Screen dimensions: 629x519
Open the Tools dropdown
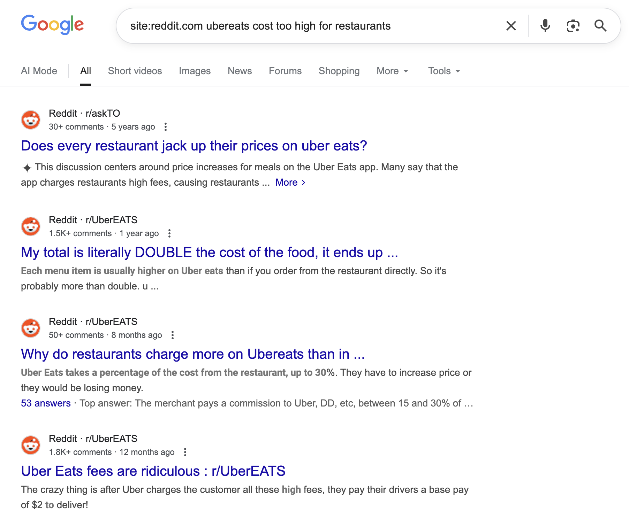pos(444,71)
